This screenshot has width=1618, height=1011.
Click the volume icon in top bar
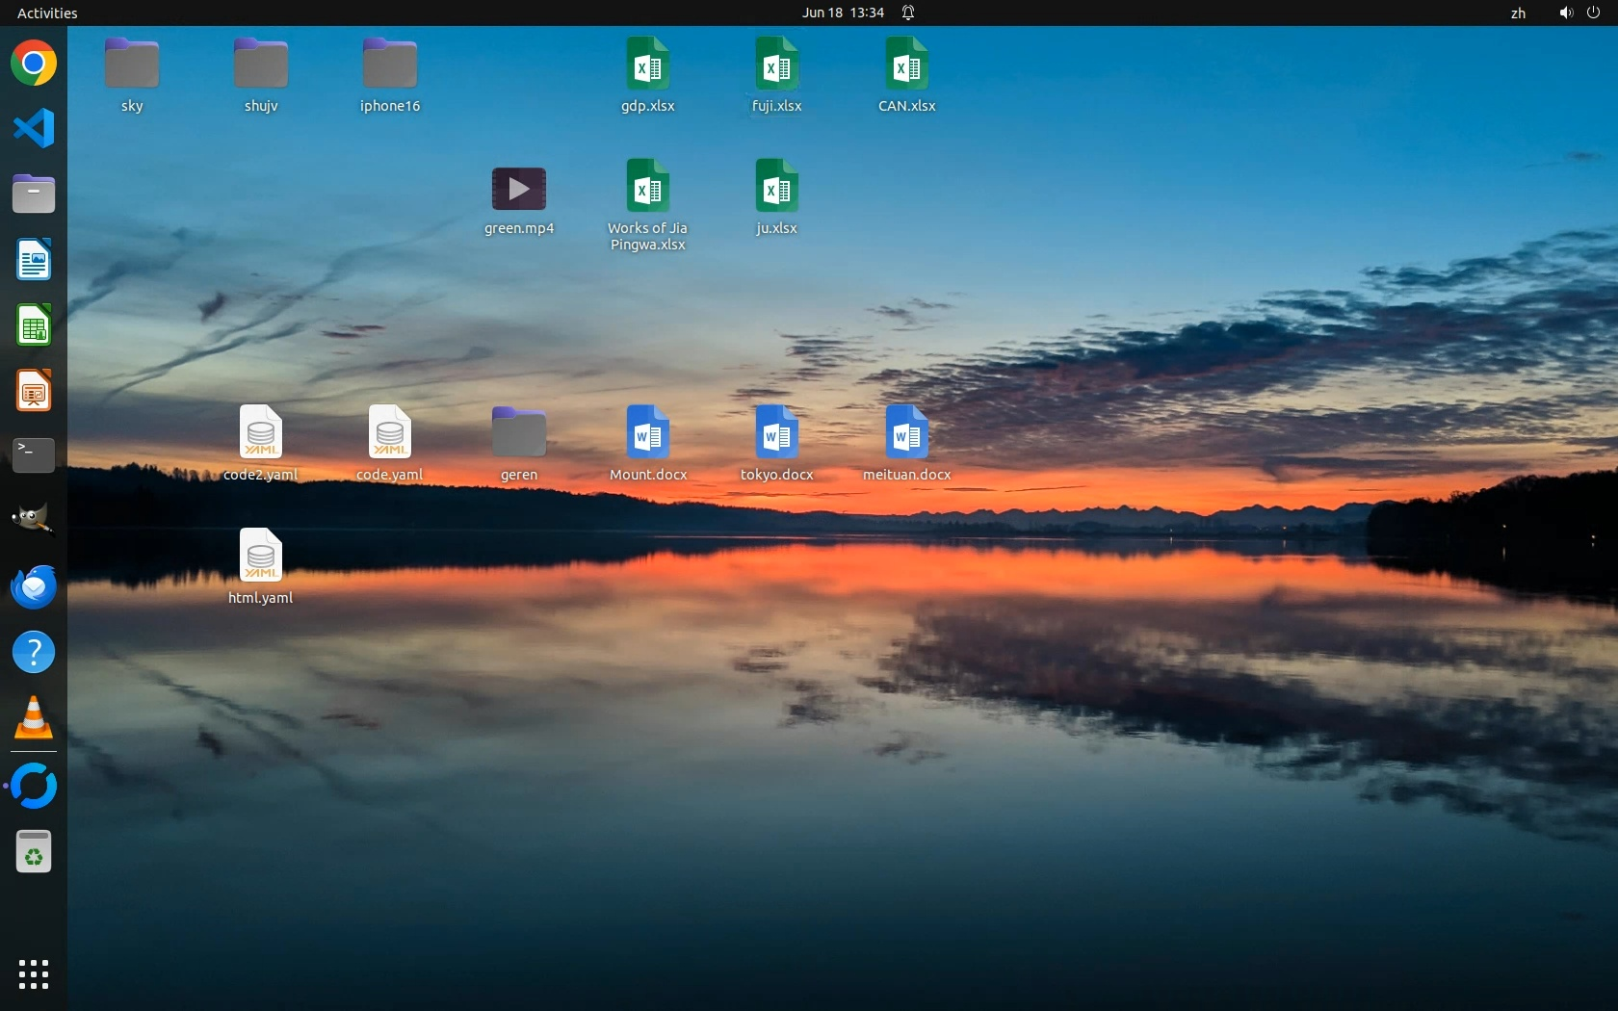(x=1566, y=13)
